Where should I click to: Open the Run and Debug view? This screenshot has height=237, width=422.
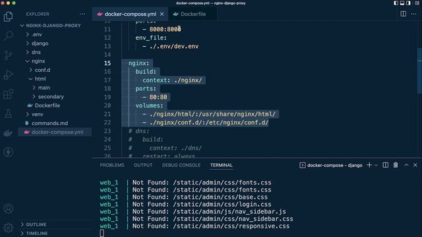pyautogui.click(x=9, y=74)
